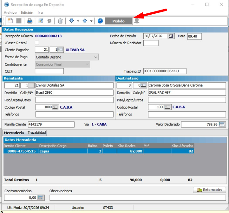Viewport: 229px width, 213px height.
Task: Delete the record with the trash icon
Action: (60, 21)
